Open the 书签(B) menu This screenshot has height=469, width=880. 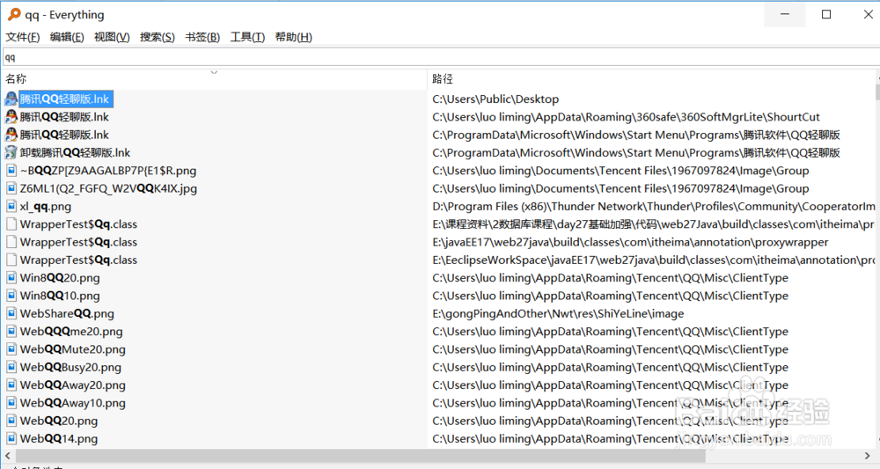202,37
